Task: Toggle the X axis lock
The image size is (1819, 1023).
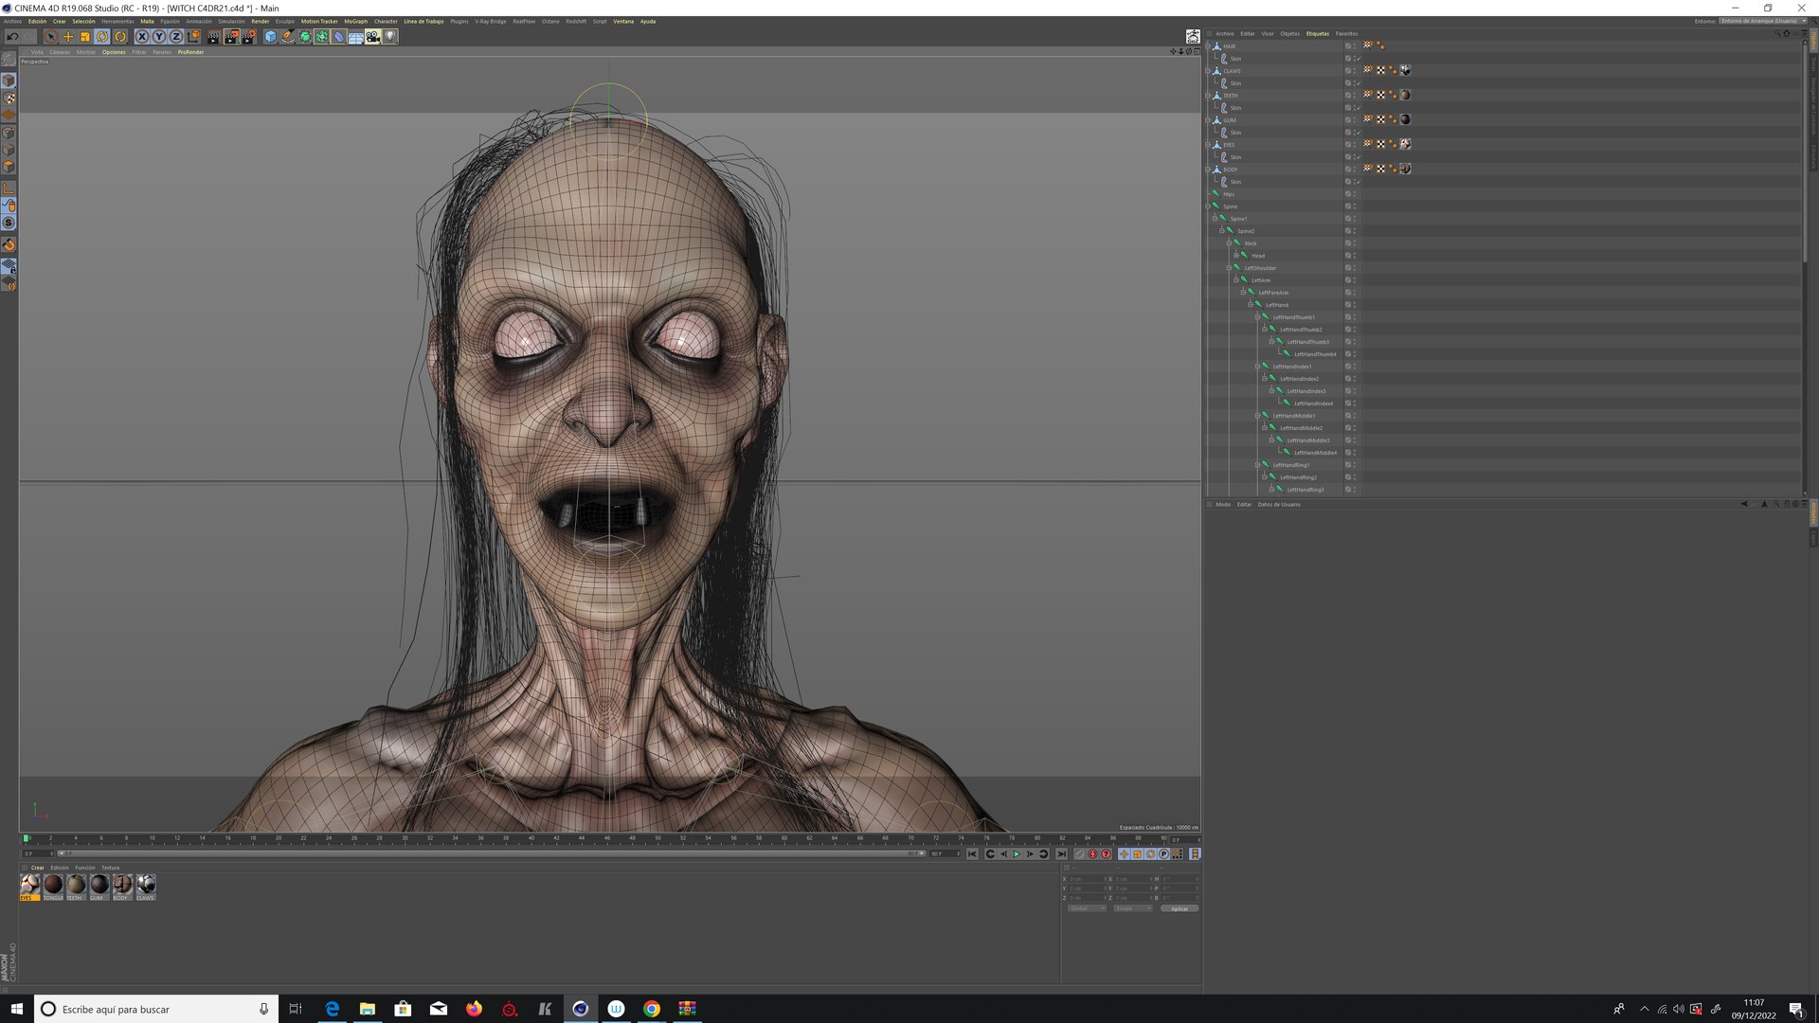Action: pyautogui.click(x=142, y=37)
